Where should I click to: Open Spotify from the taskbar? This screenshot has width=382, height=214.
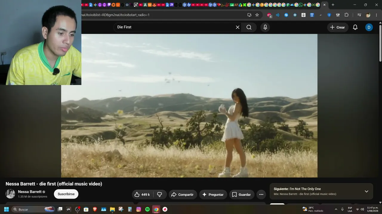pos(147,209)
